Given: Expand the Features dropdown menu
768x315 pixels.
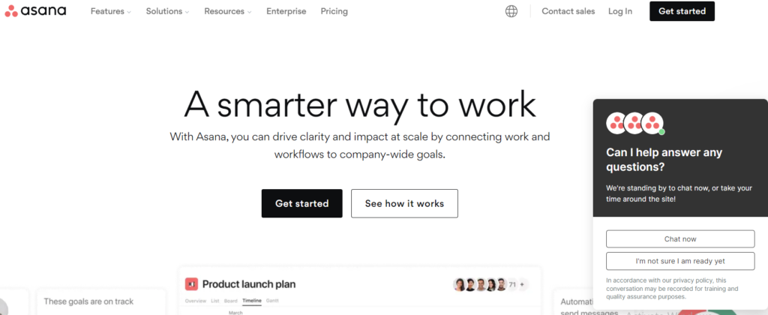Looking at the screenshot, I should pyautogui.click(x=110, y=11).
